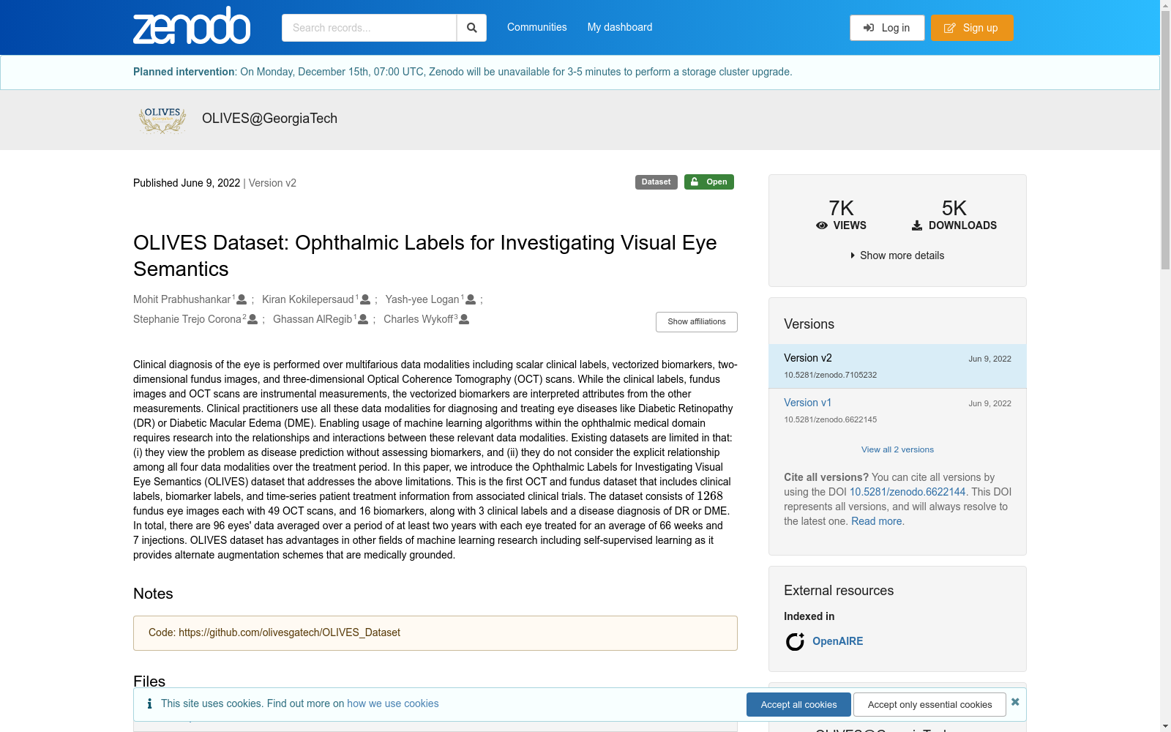1171x732 pixels.
Task: Click the Search records input field
Action: [369, 28]
